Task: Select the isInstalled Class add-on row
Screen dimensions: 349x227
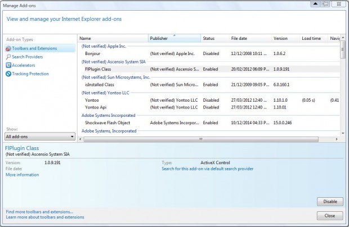Action: (x=209, y=85)
